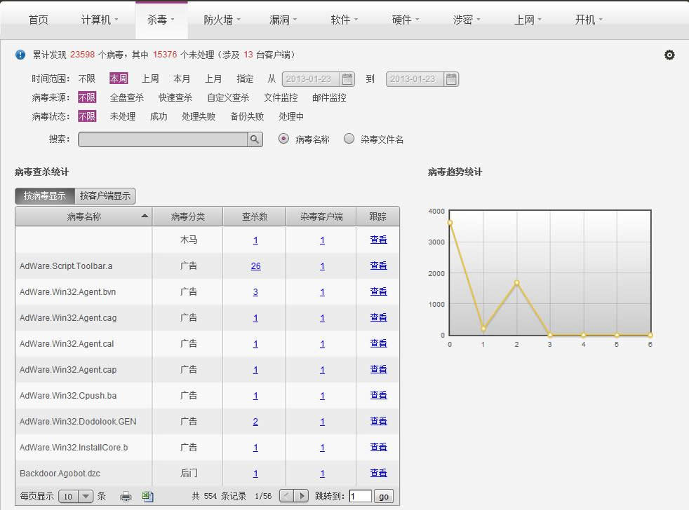Expand the 软件 menu
689x510 pixels.
coord(344,20)
